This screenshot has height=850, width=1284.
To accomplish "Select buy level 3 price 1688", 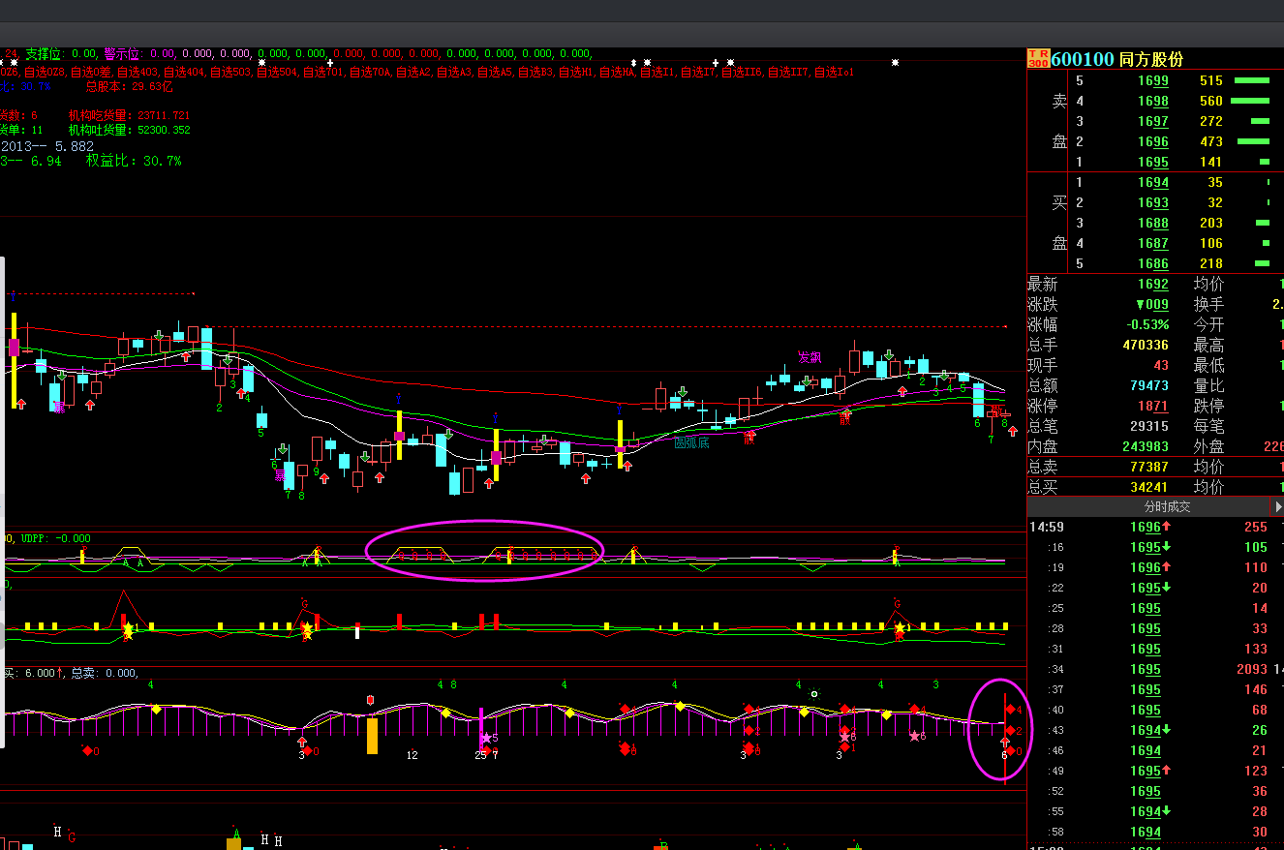I will point(1153,223).
